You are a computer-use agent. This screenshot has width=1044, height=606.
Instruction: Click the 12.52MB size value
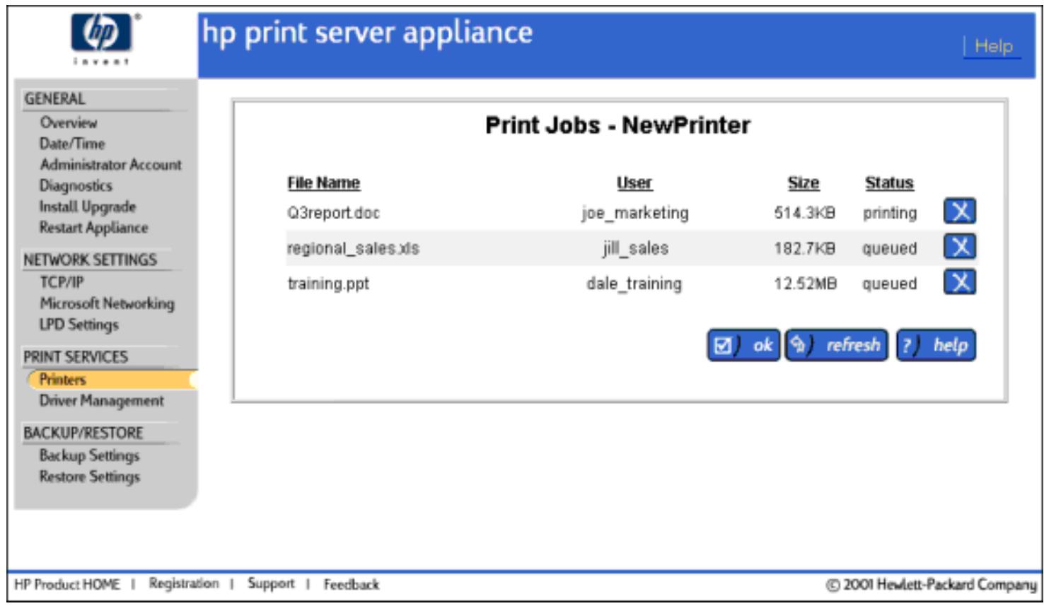tap(805, 284)
